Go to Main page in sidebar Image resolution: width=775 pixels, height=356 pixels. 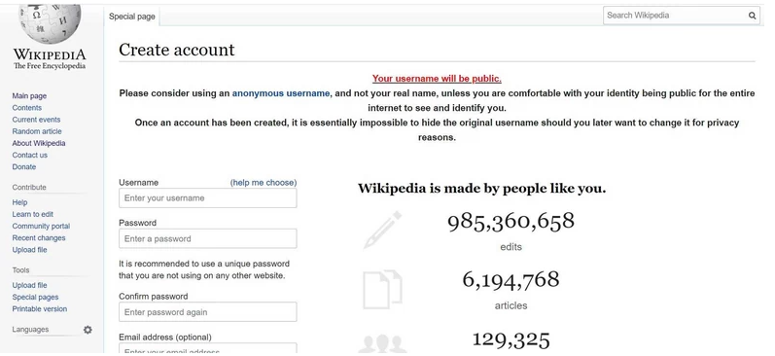[x=29, y=96]
